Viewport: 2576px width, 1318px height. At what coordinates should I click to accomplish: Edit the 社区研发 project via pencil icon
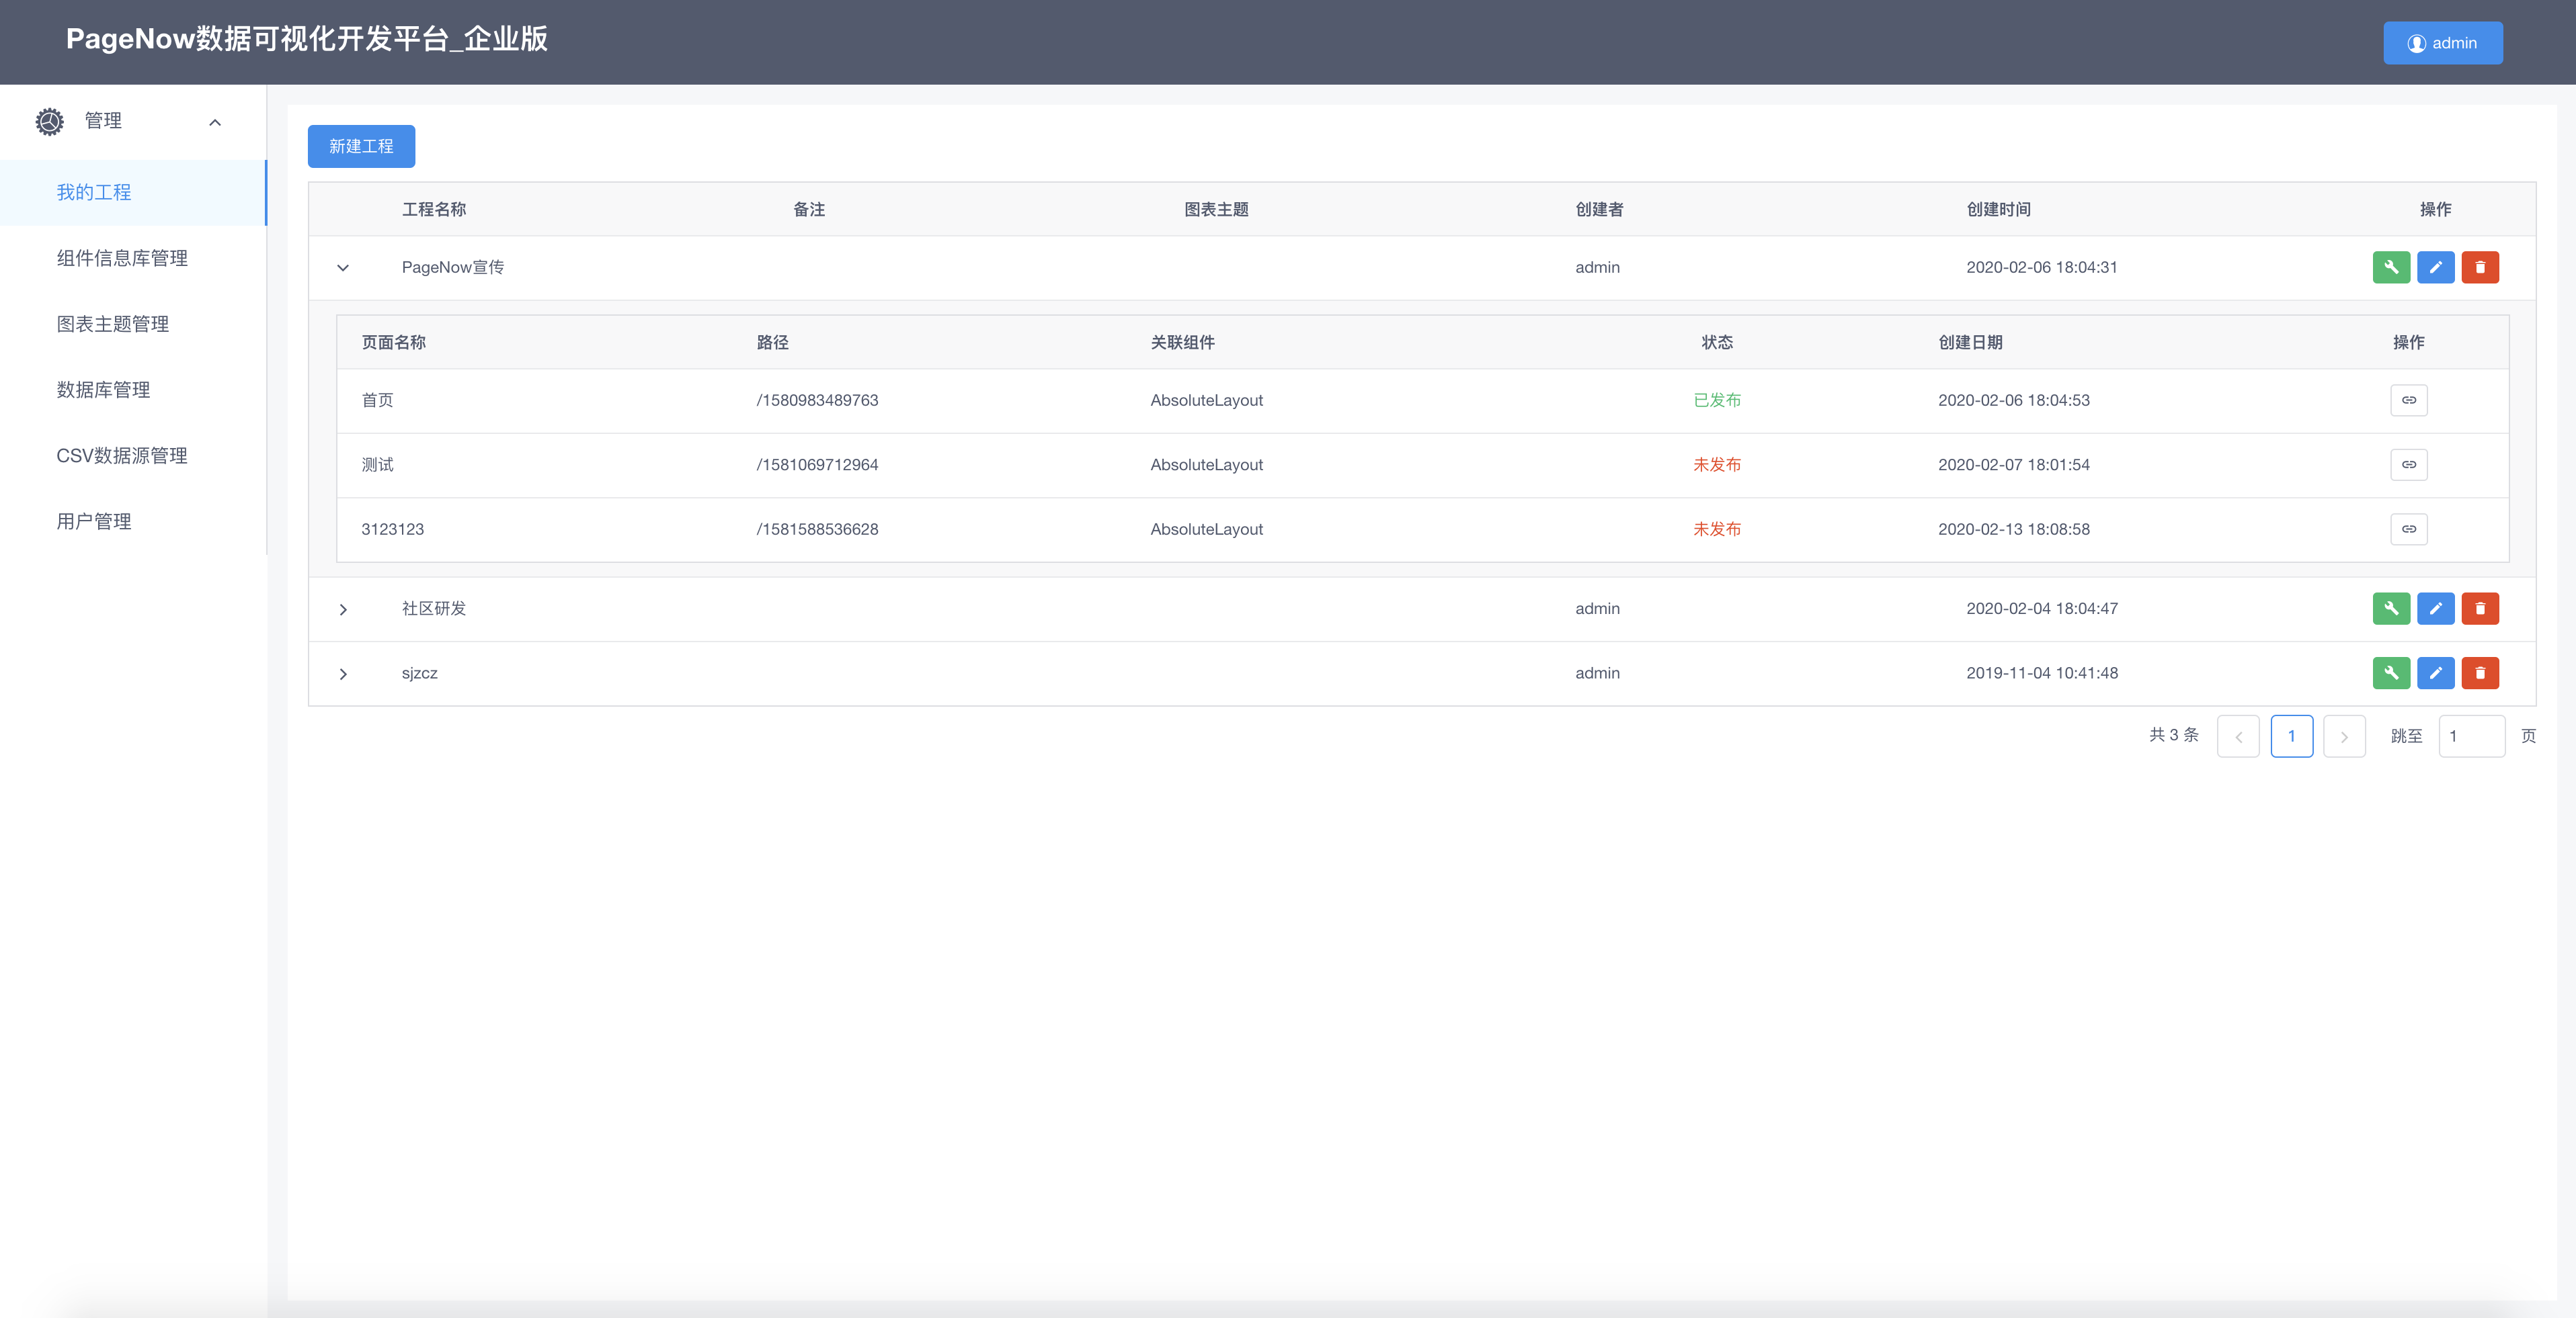[x=2435, y=607]
